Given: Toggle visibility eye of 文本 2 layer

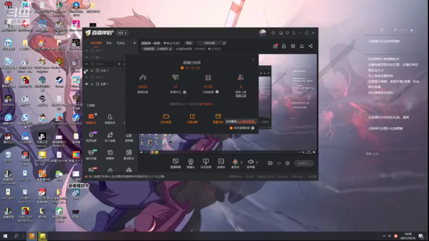Looking at the screenshot, I should (x=86, y=77).
